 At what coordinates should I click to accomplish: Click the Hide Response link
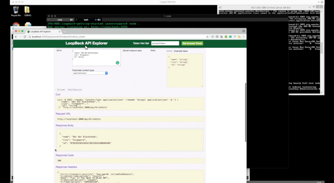coord(75,89)
